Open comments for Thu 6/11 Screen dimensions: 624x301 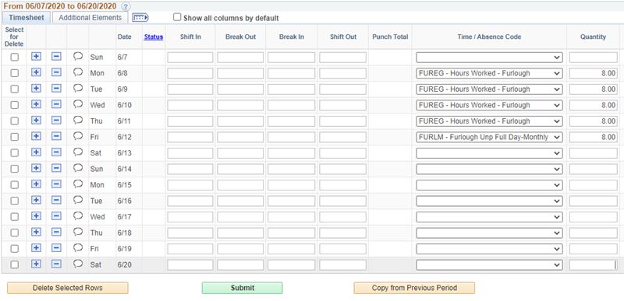(x=78, y=120)
